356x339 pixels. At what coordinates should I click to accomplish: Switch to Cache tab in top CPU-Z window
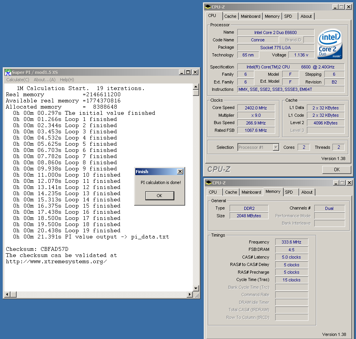(x=230, y=16)
